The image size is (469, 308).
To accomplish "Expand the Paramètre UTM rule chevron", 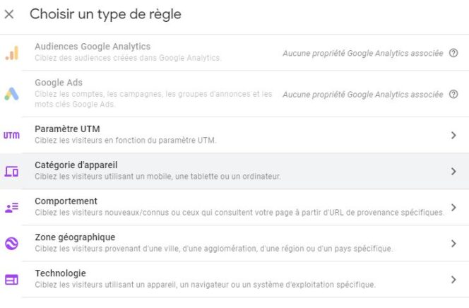I will tap(453, 135).
